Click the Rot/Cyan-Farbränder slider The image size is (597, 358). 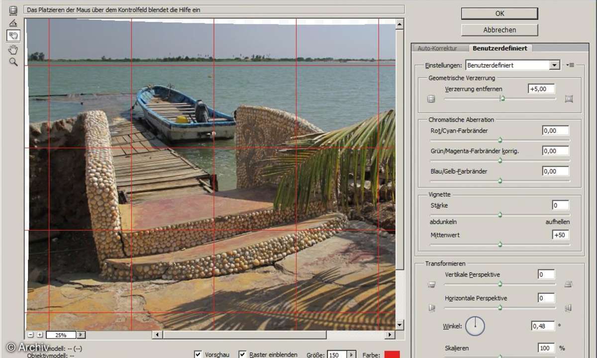tap(500, 140)
